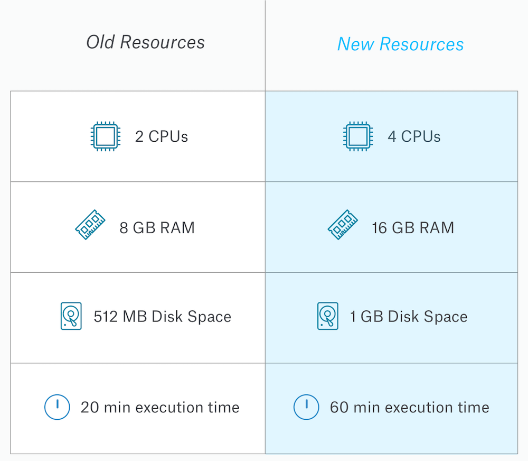Select the New Resources column heading
528x461 pixels.
(x=400, y=44)
